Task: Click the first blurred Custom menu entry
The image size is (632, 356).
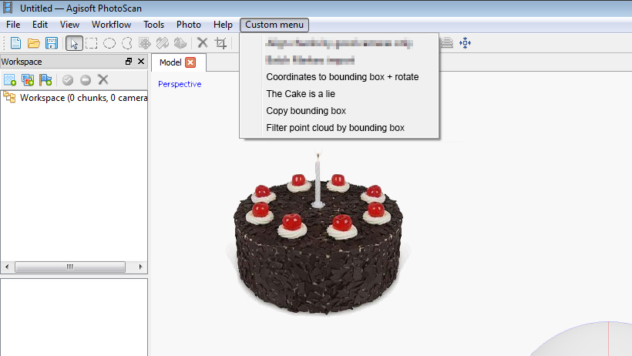Action: pos(339,43)
